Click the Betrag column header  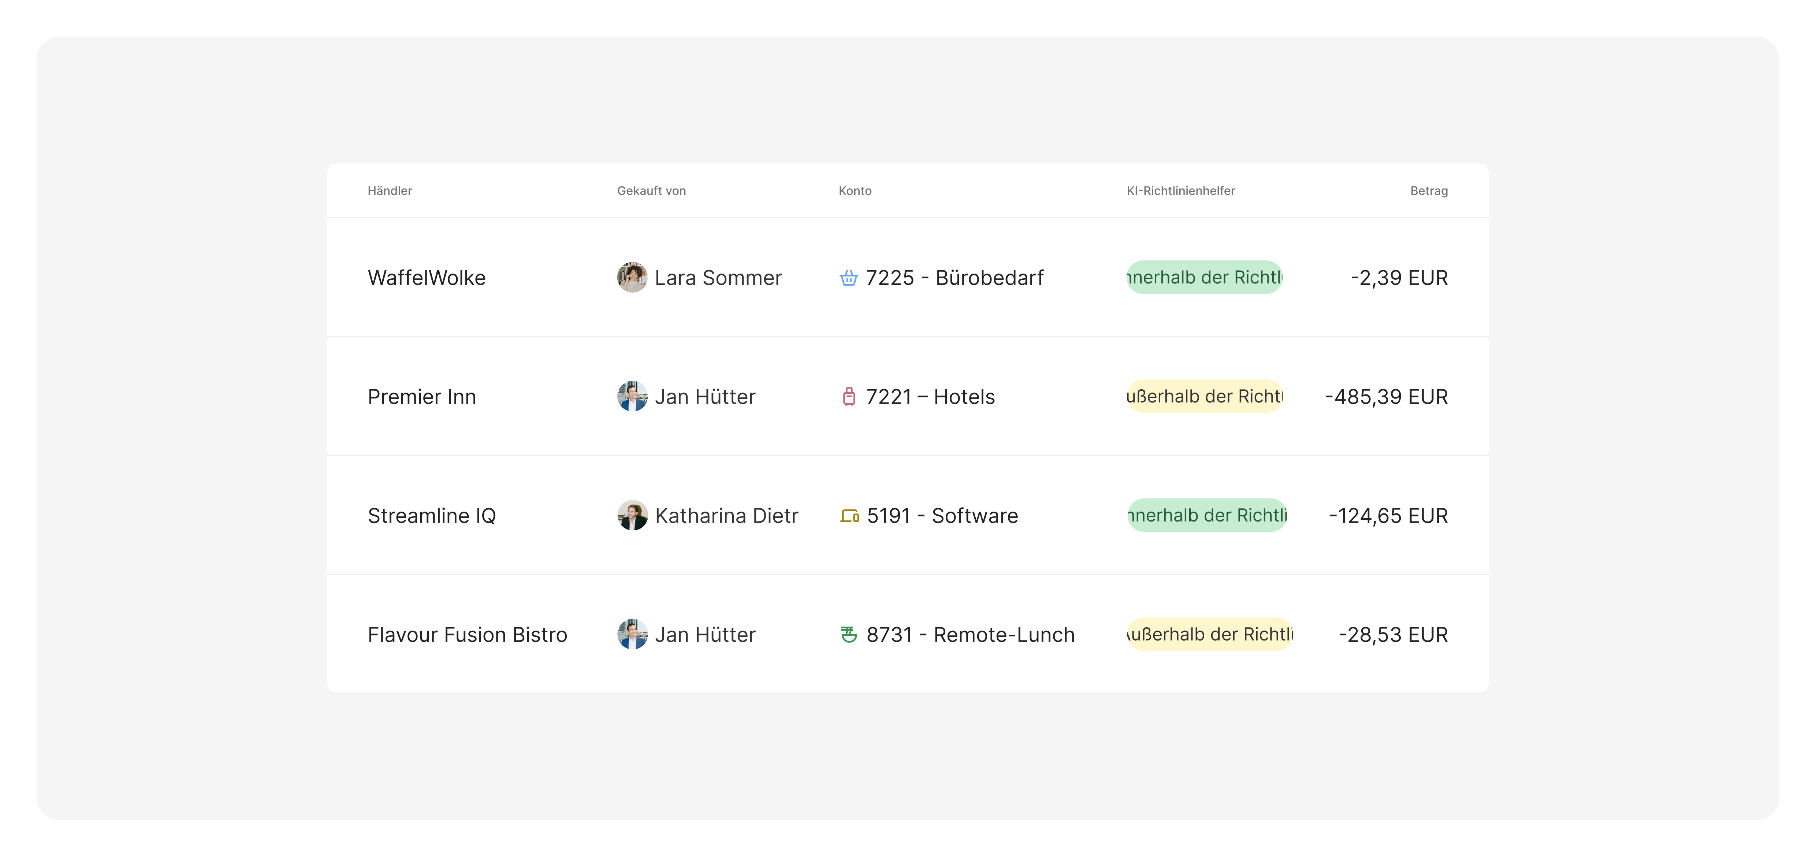click(x=1428, y=190)
